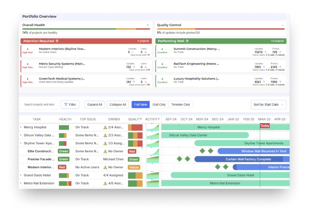Click the first diamond milestone in Modern Interiors row
Viewport: 311px width, 212px height.
pyautogui.click(x=217, y=167)
